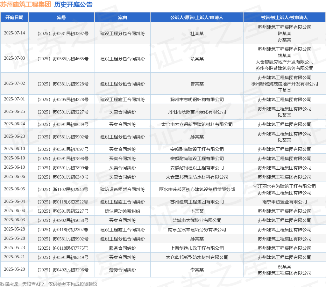This screenshot has height=287, width=326.
Task: Click the date 2025-06-03
Action: pyautogui.click(x=14, y=220)
